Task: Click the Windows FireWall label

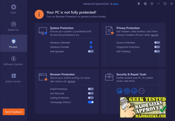Action: [60, 47]
